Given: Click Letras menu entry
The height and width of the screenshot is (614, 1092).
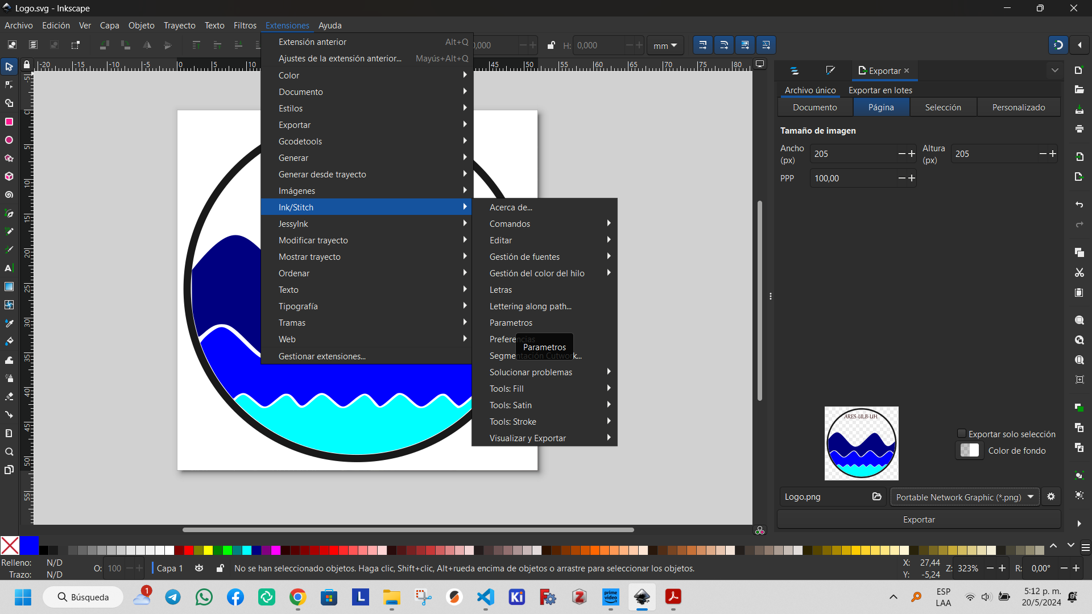Looking at the screenshot, I should (544, 289).
